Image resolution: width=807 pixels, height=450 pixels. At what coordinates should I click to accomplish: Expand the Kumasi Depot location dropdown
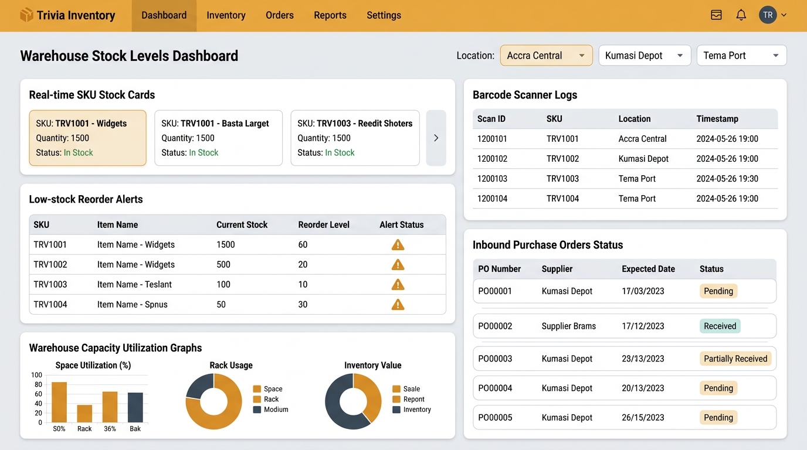tap(645, 56)
